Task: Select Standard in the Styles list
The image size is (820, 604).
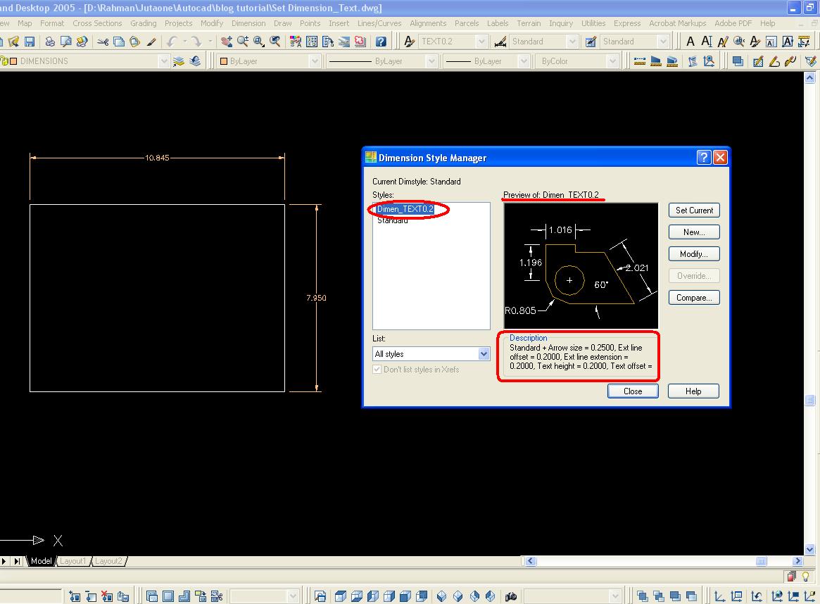Action: click(x=392, y=220)
